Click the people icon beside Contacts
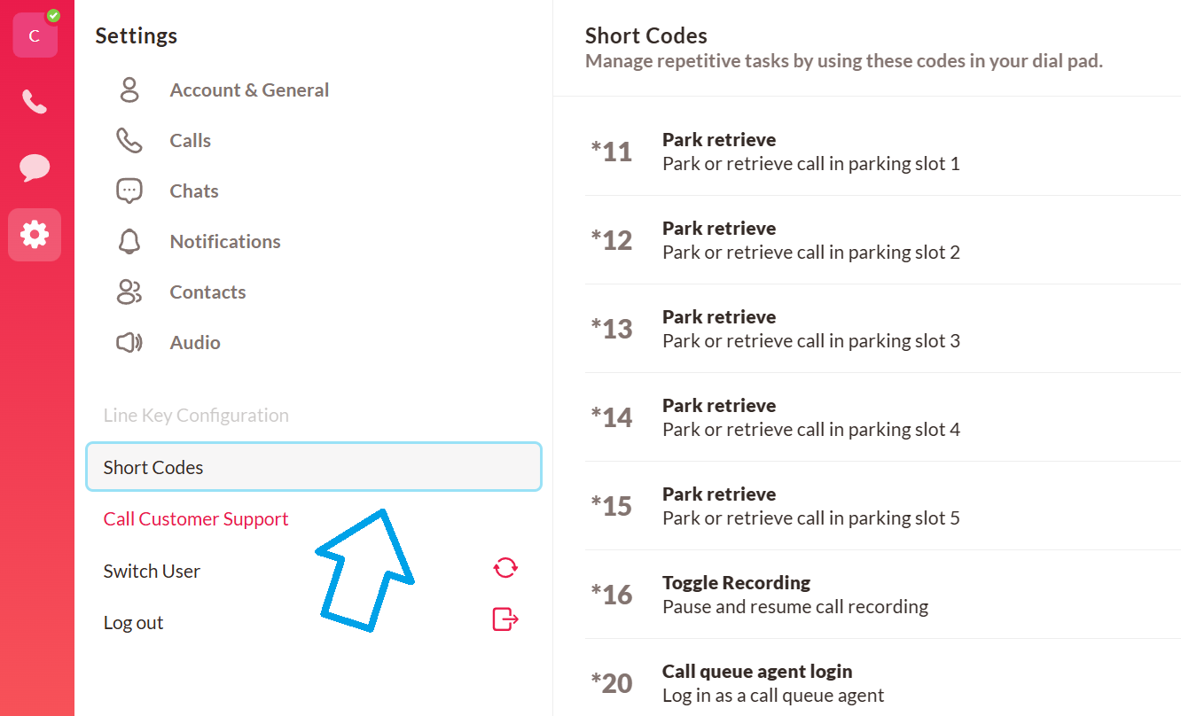 [129, 292]
